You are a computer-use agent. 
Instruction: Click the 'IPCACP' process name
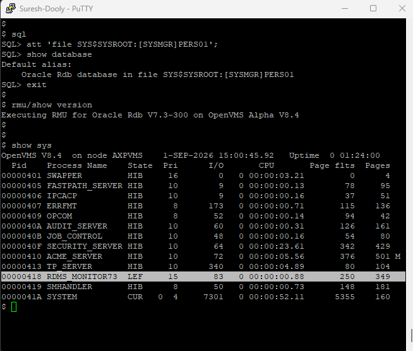pyautogui.click(x=62, y=196)
